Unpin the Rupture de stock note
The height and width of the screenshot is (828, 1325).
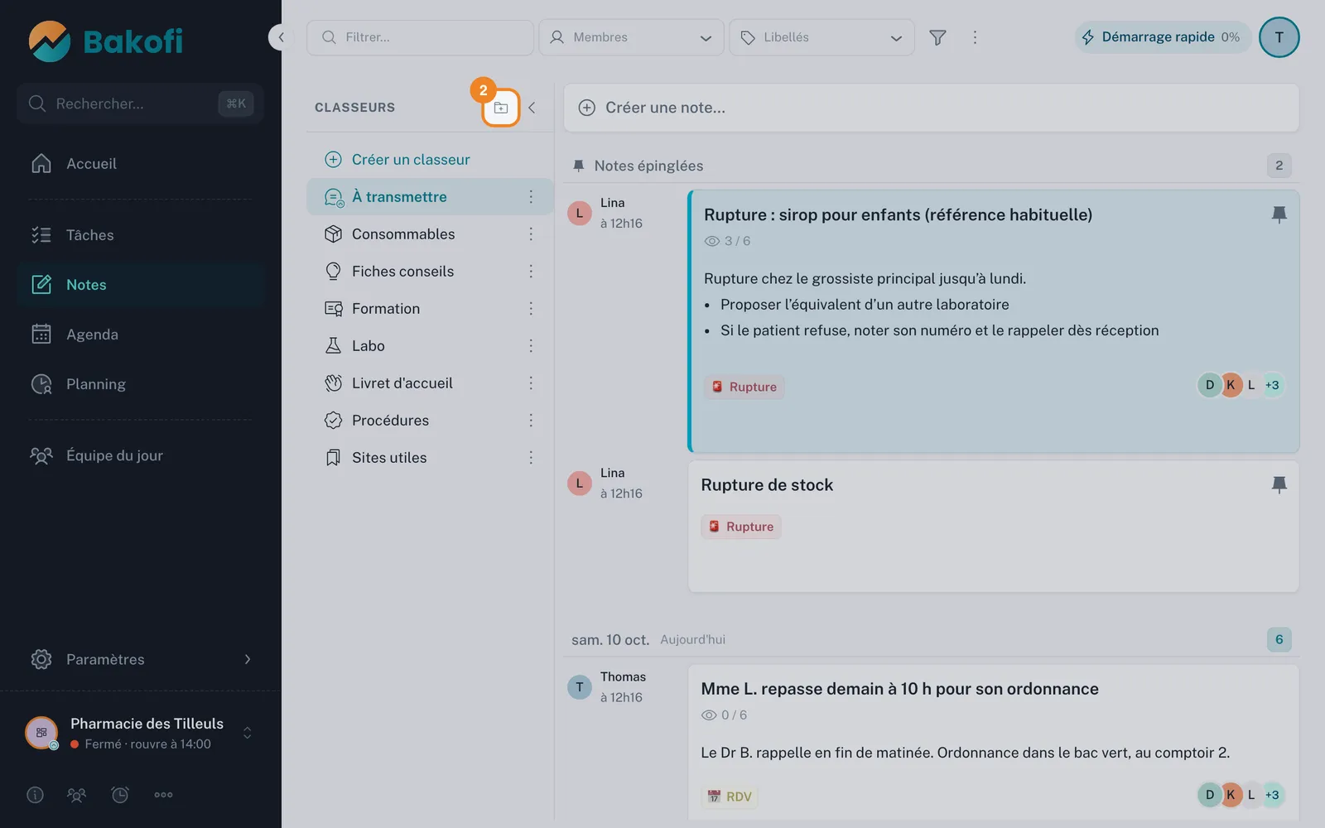tap(1279, 484)
